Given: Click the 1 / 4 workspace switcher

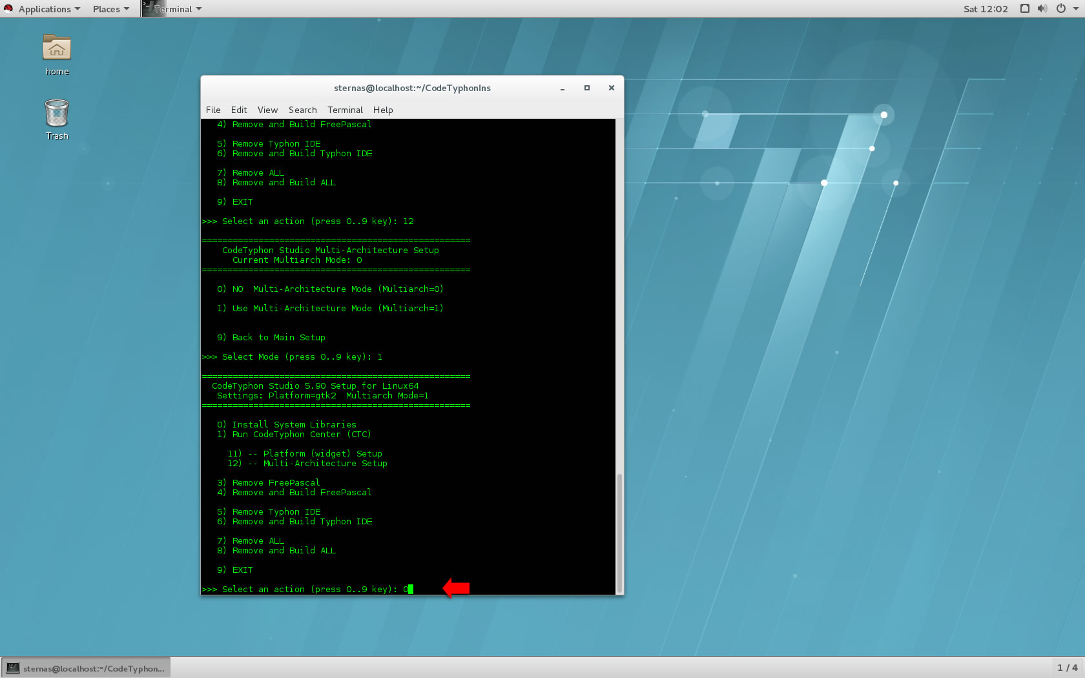Looking at the screenshot, I should pos(1067,668).
